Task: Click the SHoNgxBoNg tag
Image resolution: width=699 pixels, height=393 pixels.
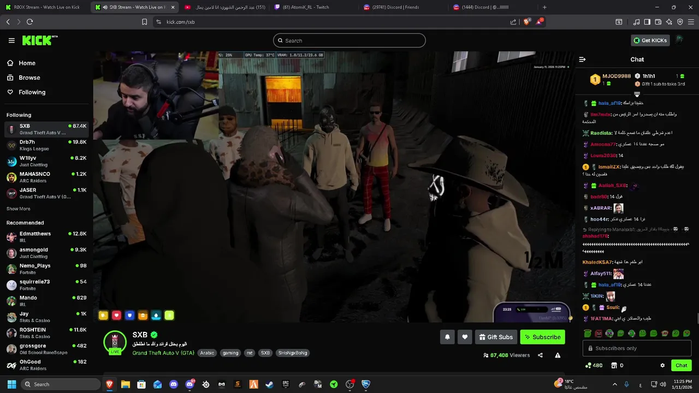Action: pos(293,353)
